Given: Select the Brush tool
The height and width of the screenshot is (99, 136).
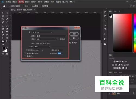Looking at the screenshot, I should click(7, 22).
